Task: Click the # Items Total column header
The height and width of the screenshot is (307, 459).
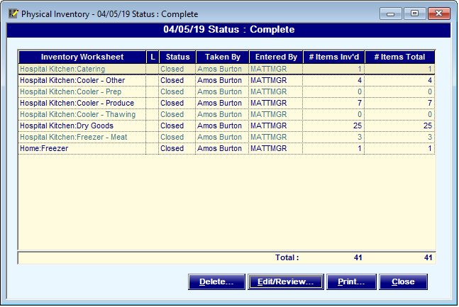Action: [x=399, y=57]
